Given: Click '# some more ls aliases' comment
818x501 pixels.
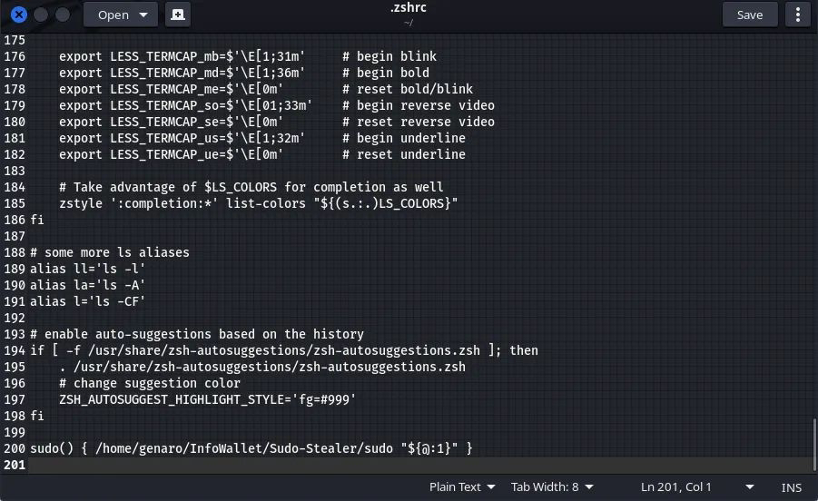Looking at the screenshot, I should click(x=110, y=252).
